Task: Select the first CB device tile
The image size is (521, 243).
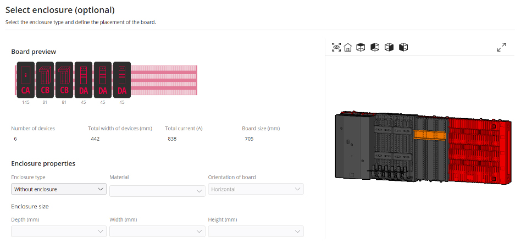Action: click(45, 80)
